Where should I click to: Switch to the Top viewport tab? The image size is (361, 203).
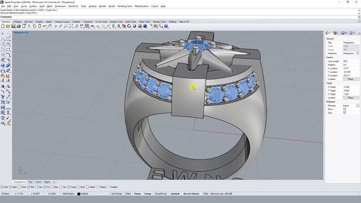point(30,182)
